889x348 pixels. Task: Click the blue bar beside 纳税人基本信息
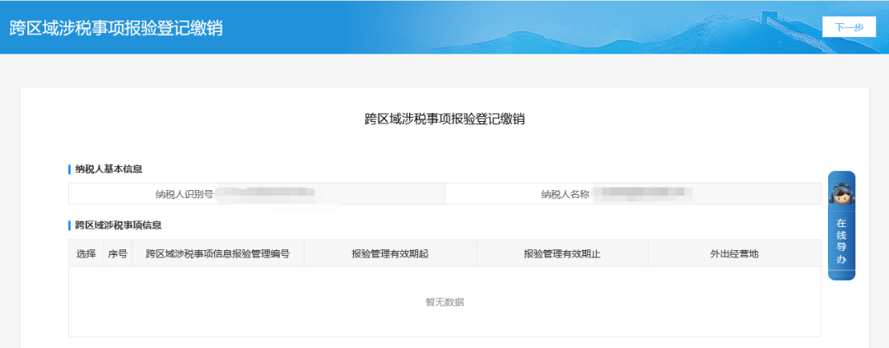point(70,169)
